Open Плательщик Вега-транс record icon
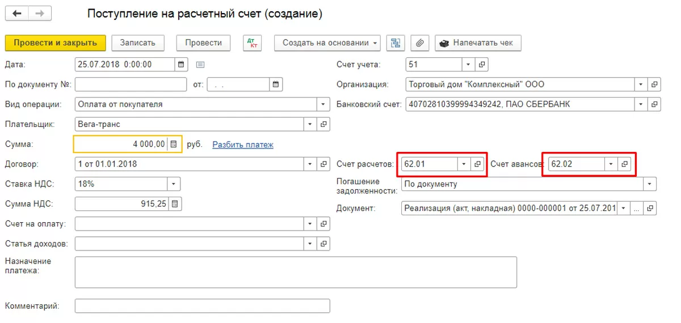Viewport: 681px width, 323px height. click(x=323, y=124)
